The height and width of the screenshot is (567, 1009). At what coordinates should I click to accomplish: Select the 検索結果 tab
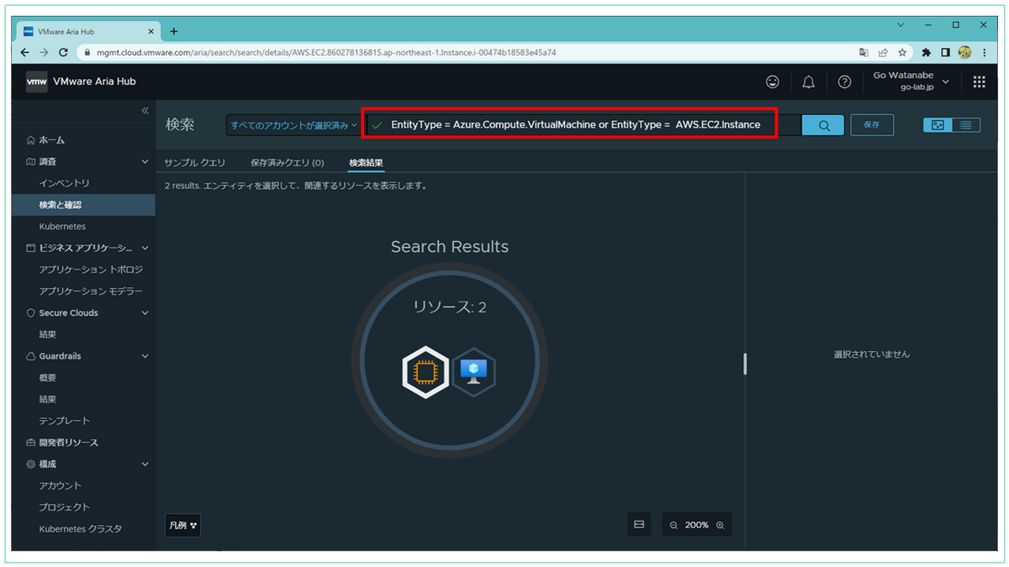click(367, 163)
